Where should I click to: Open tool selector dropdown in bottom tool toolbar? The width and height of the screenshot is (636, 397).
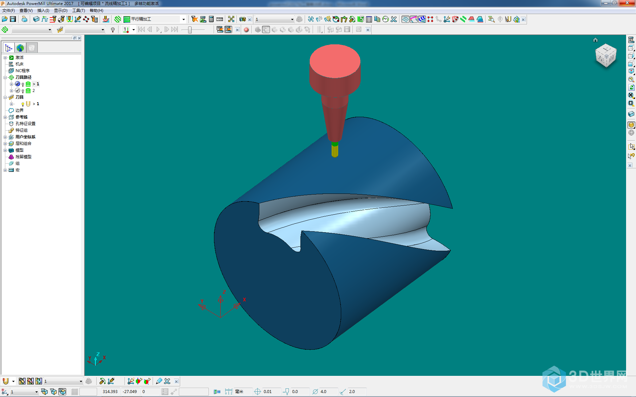tap(81, 381)
